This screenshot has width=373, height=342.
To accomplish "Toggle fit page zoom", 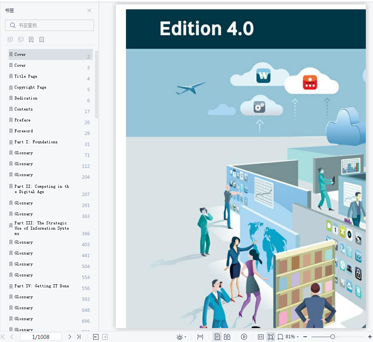I will [x=271, y=337].
